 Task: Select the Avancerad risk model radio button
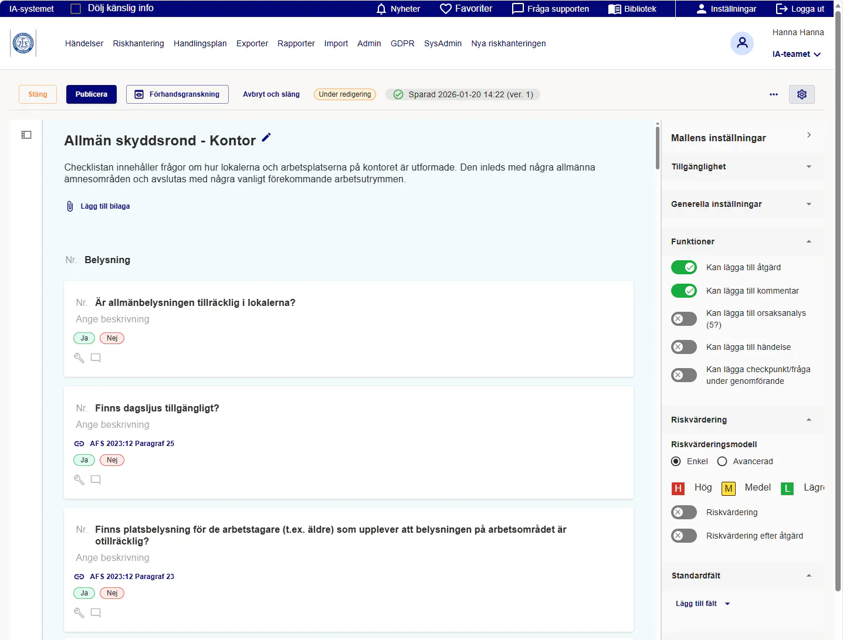(722, 461)
